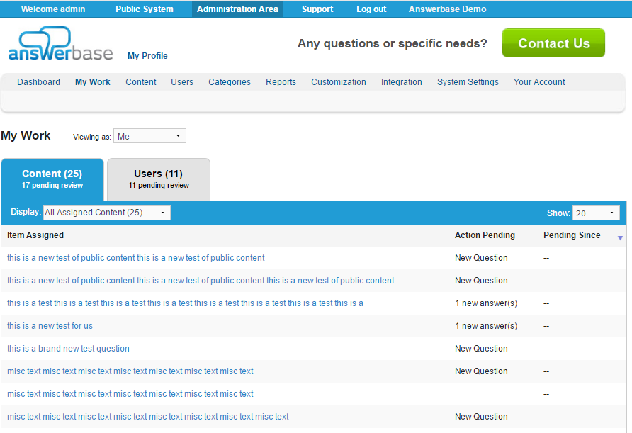Open the last misc text item ending 'misc text misc text'

pyautogui.click(x=148, y=417)
